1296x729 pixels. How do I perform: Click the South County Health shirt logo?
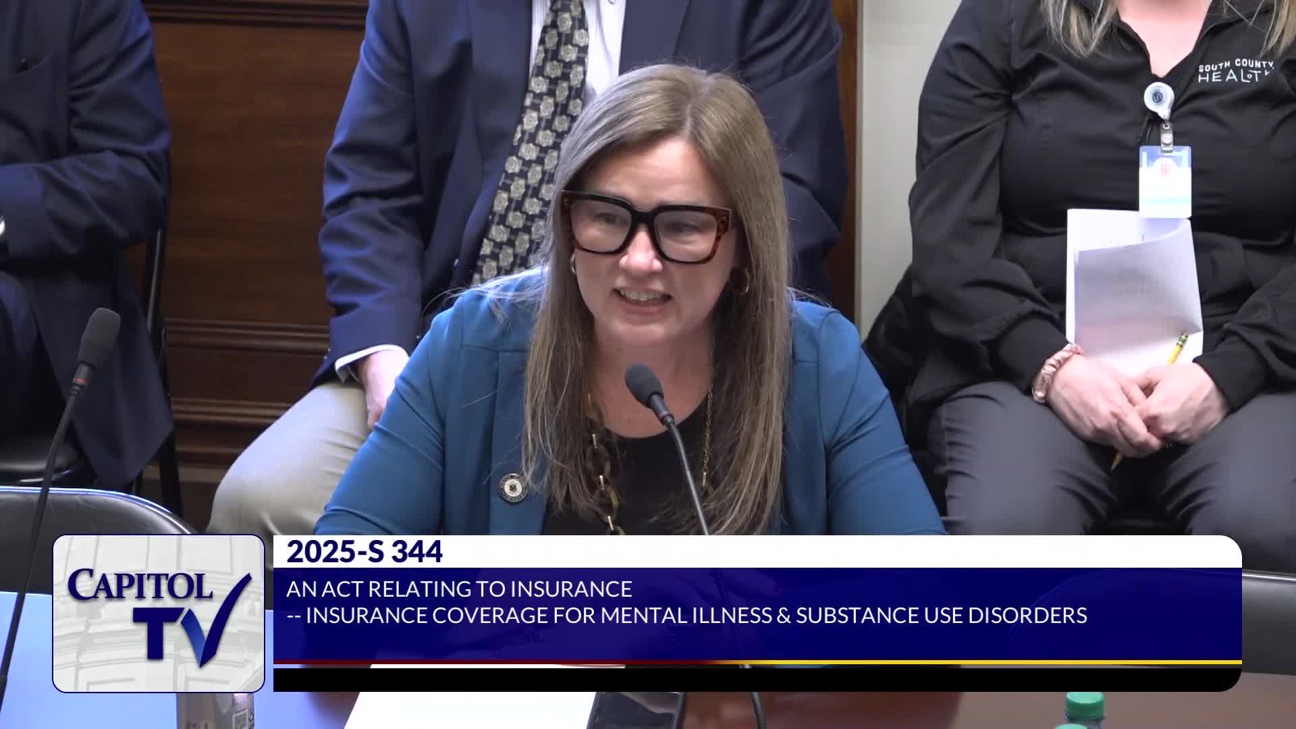click(1235, 70)
